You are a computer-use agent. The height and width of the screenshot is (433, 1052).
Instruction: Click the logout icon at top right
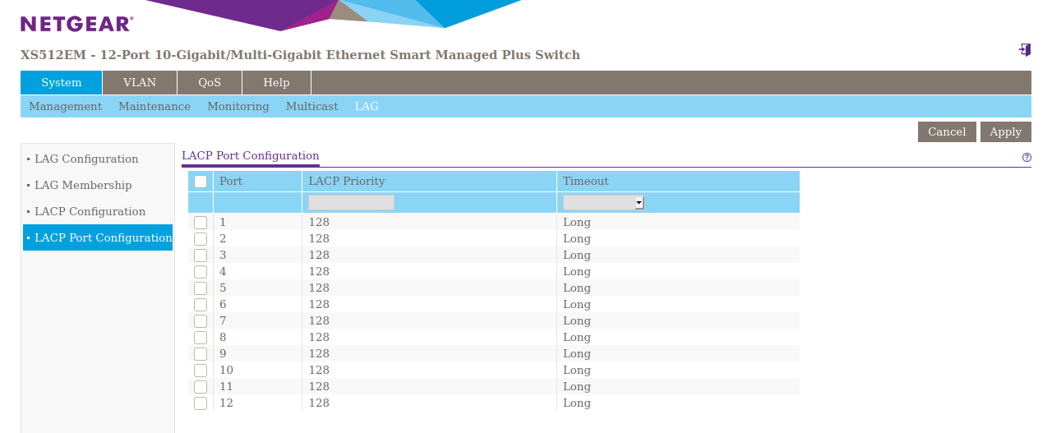1024,50
